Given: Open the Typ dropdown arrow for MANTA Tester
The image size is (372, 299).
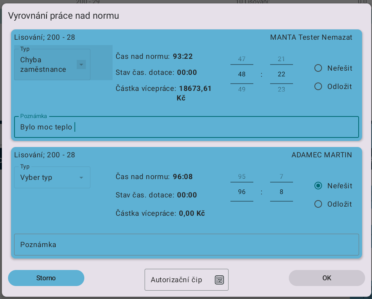Looking at the screenshot, I should pos(81,65).
